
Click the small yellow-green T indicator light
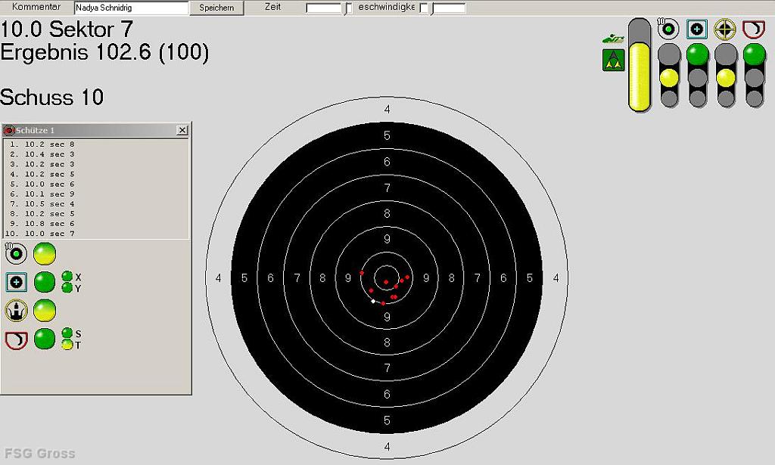(67, 345)
